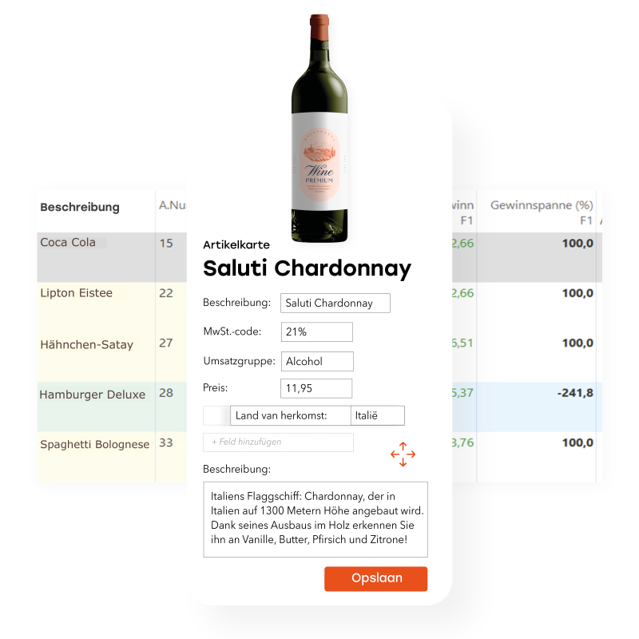The height and width of the screenshot is (639, 639).
Task: Select the Umsatzgruppe field with Alcohol
Action: pyautogui.click(x=316, y=361)
